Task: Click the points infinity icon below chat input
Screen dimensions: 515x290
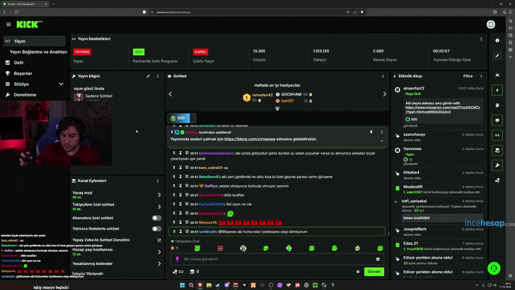Action: pyautogui.click(x=178, y=271)
